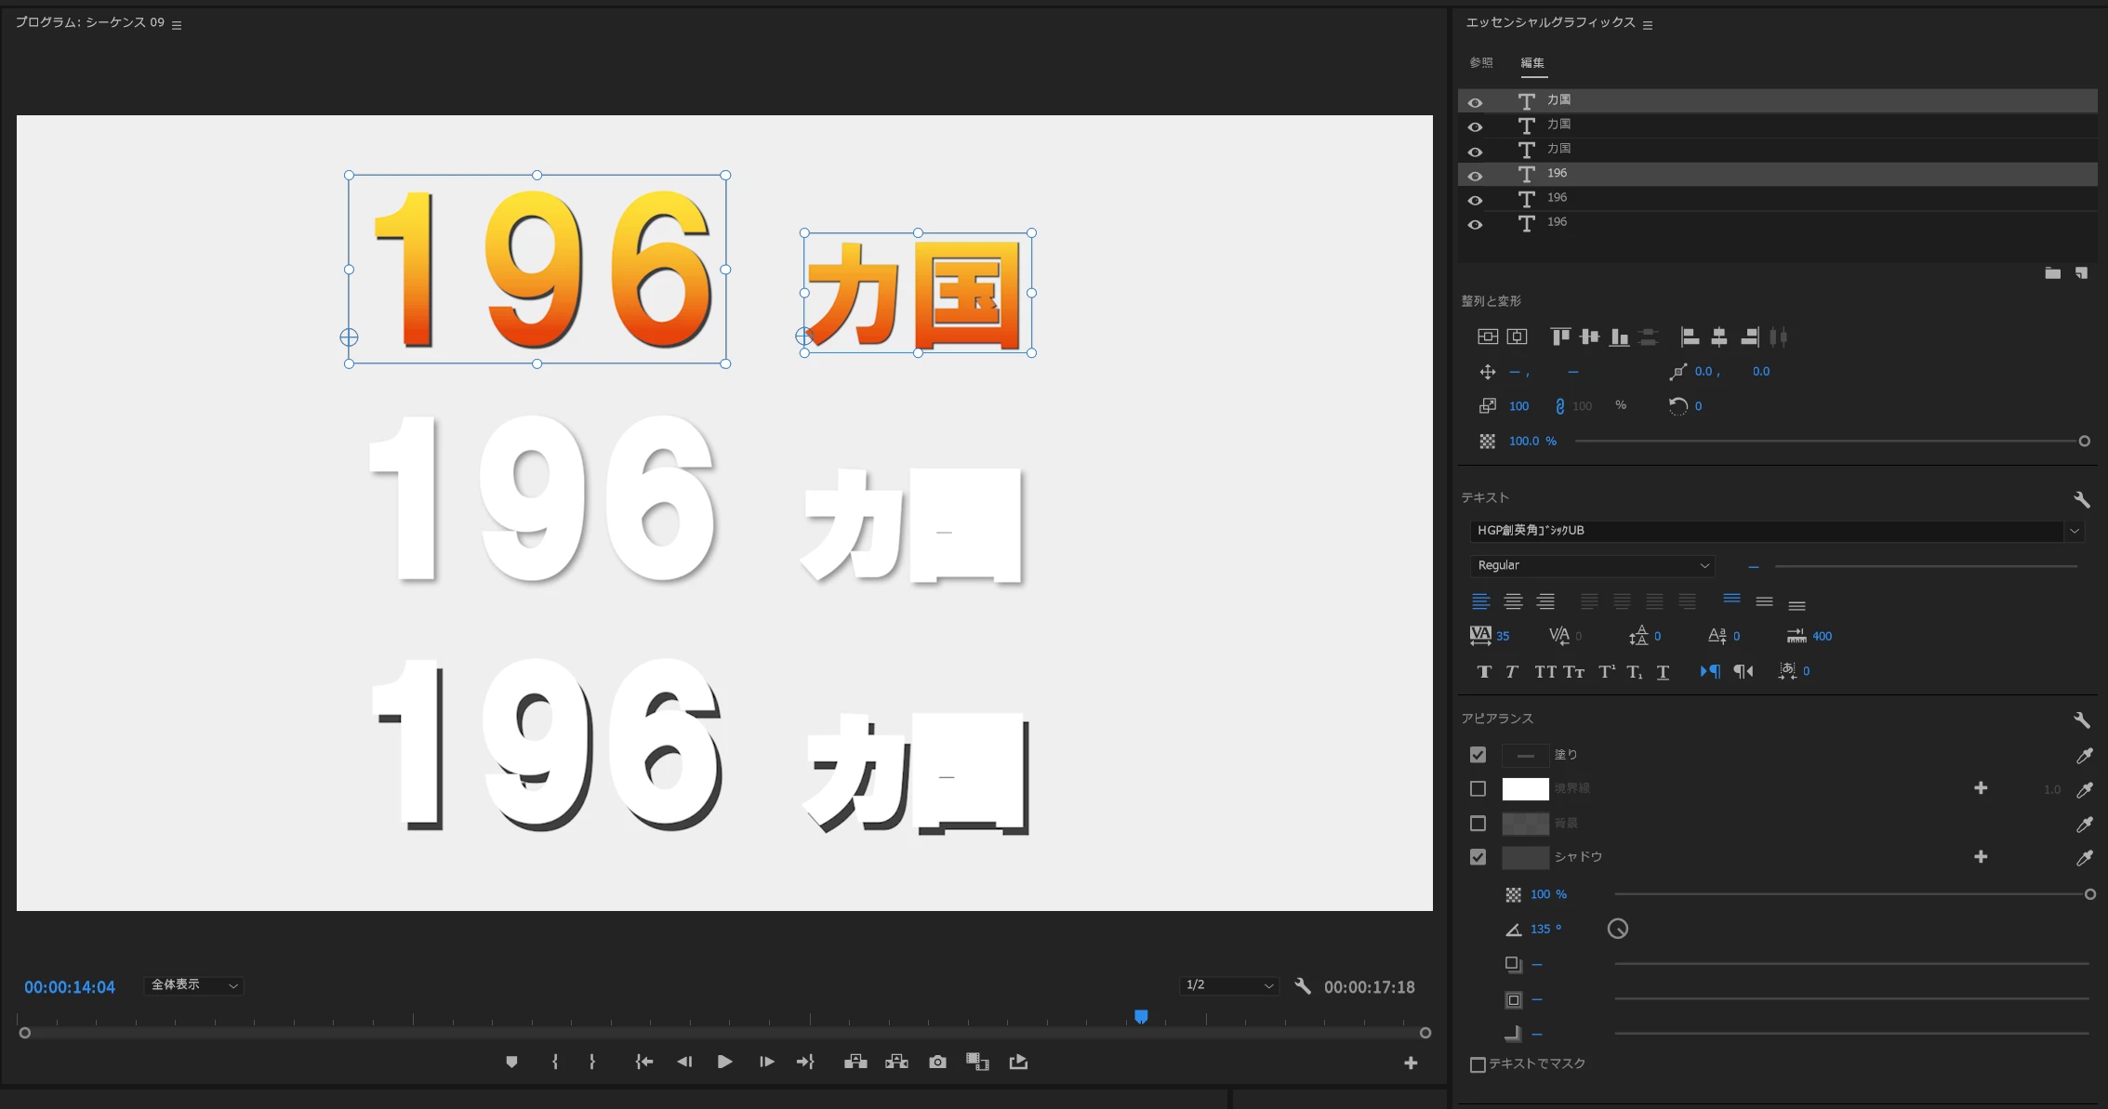
Task: Click the new layer icon below layer list
Action: click(2082, 273)
